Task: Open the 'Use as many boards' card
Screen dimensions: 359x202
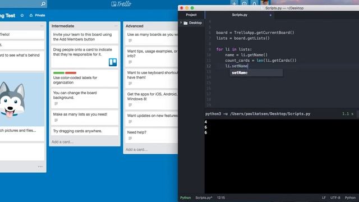Action: (151, 38)
